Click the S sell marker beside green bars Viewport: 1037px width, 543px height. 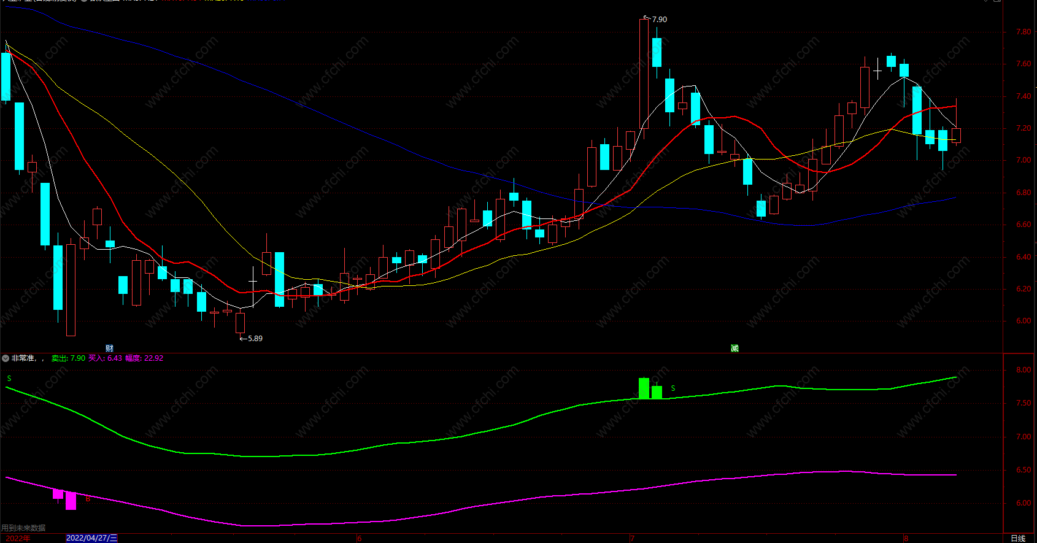click(673, 388)
